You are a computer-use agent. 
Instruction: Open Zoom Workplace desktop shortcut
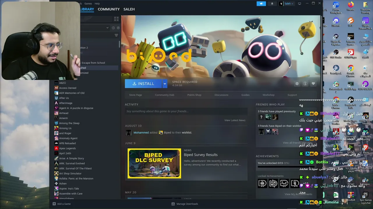tap(336, 8)
